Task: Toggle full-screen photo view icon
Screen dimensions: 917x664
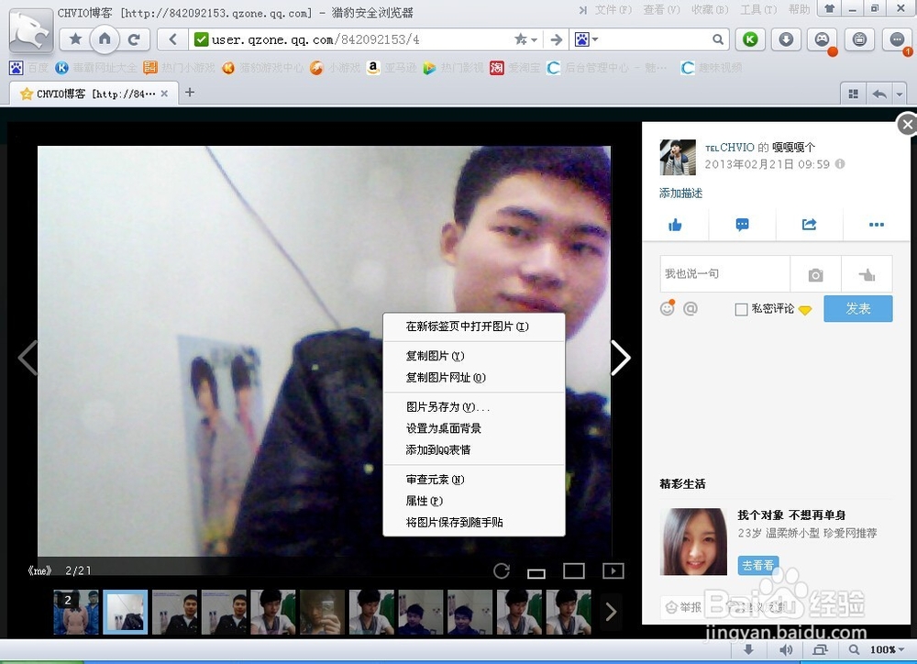Action: coord(574,570)
